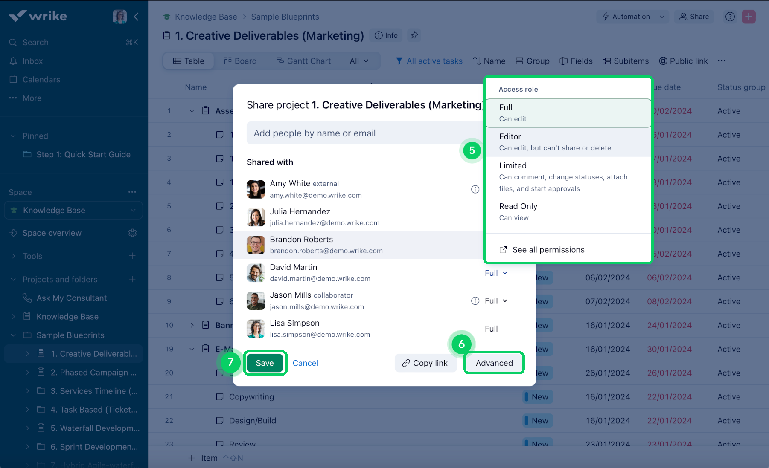The width and height of the screenshot is (769, 468).
Task: Switch to the Gantt Chart tab
Action: (303, 61)
